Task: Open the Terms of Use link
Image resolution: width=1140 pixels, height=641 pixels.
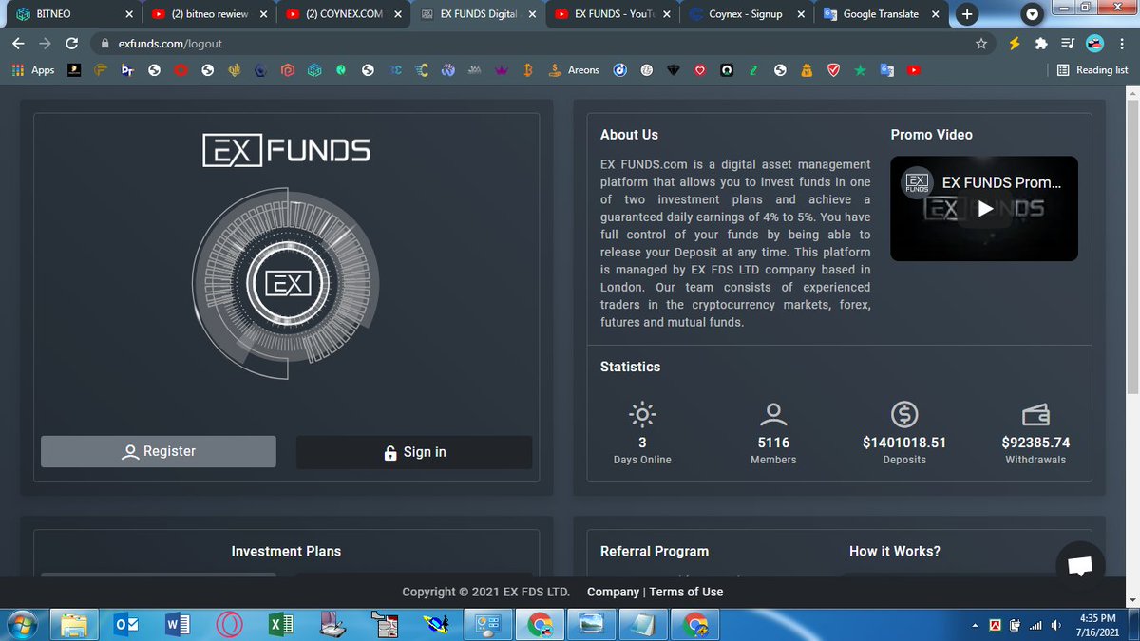Action: [x=686, y=592]
